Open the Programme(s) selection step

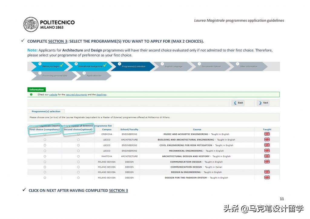click(134, 66)
